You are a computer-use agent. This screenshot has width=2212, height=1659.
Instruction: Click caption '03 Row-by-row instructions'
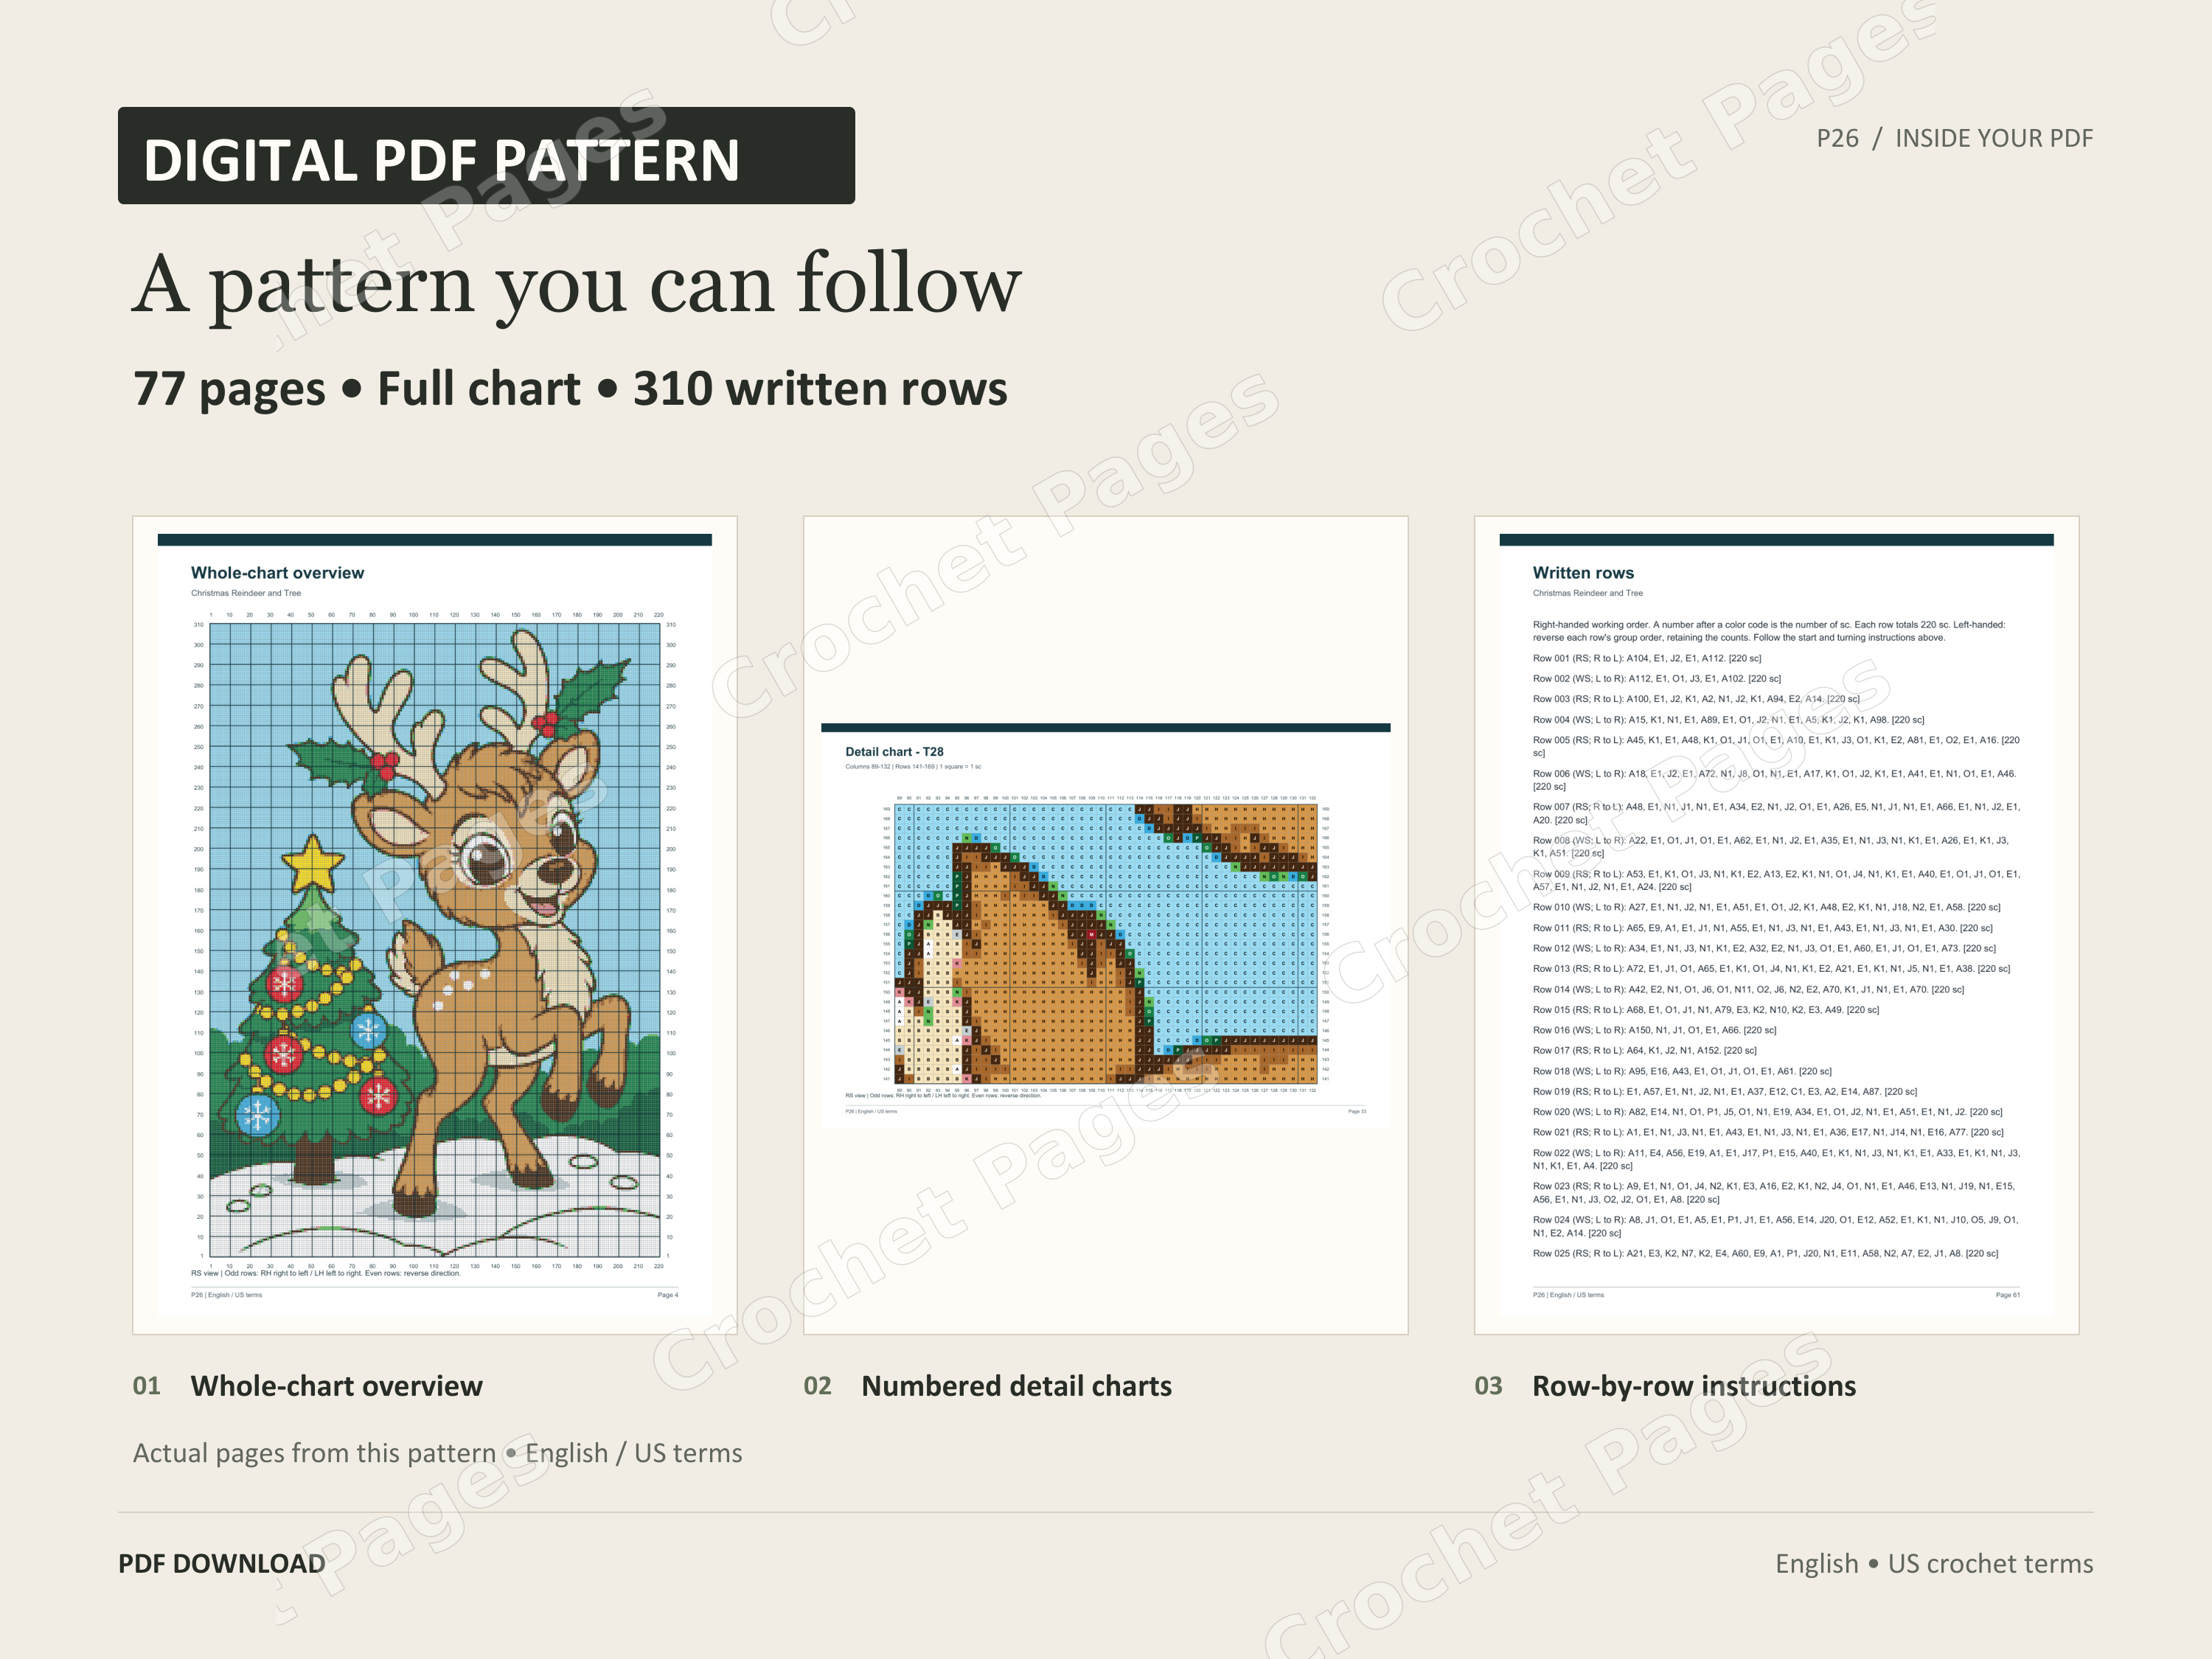click(x=1665, y=1386)
